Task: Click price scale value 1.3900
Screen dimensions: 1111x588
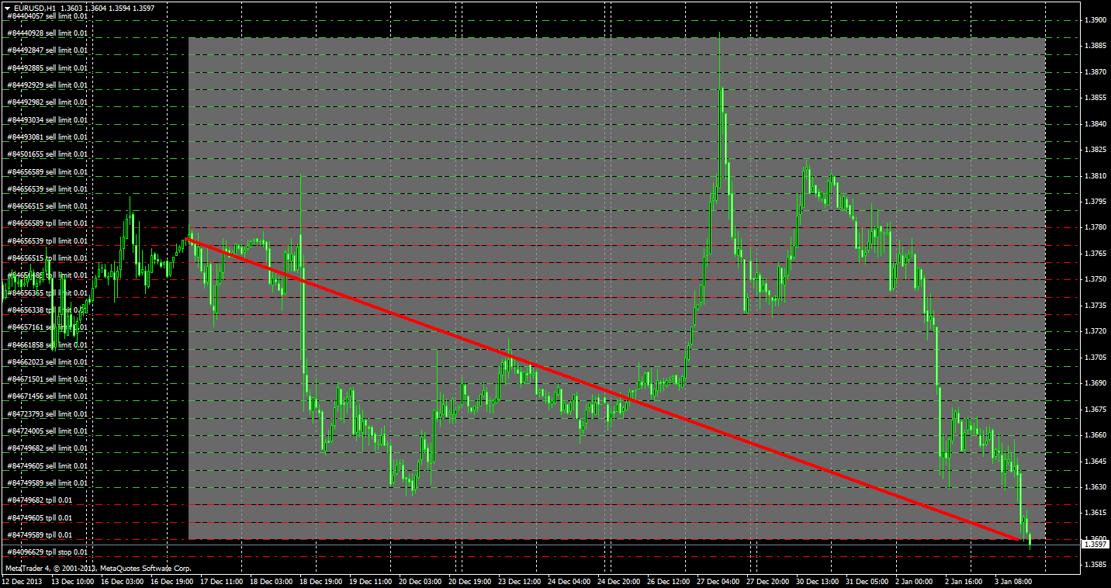Action: click(x=1095, y=20)
